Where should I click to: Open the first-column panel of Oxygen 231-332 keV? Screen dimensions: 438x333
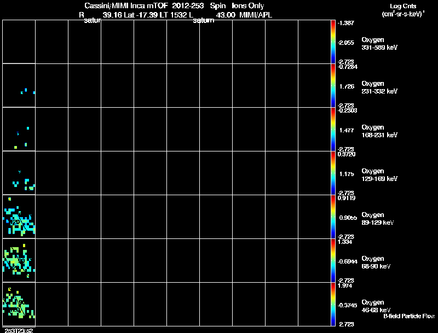[x=19, y=86]
